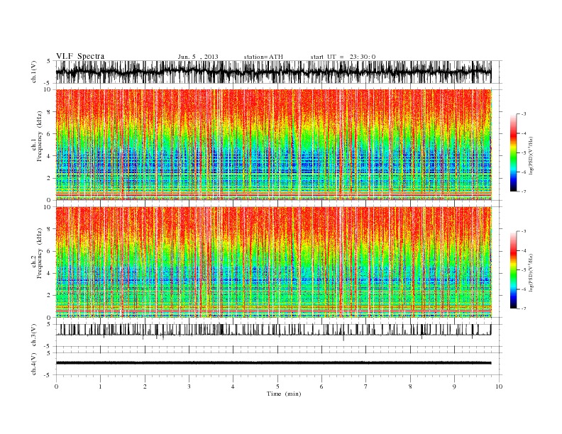
Task: Click the ch.2 frequency tick label "6"
Action: pyautogui.click(x=49, y=251)
